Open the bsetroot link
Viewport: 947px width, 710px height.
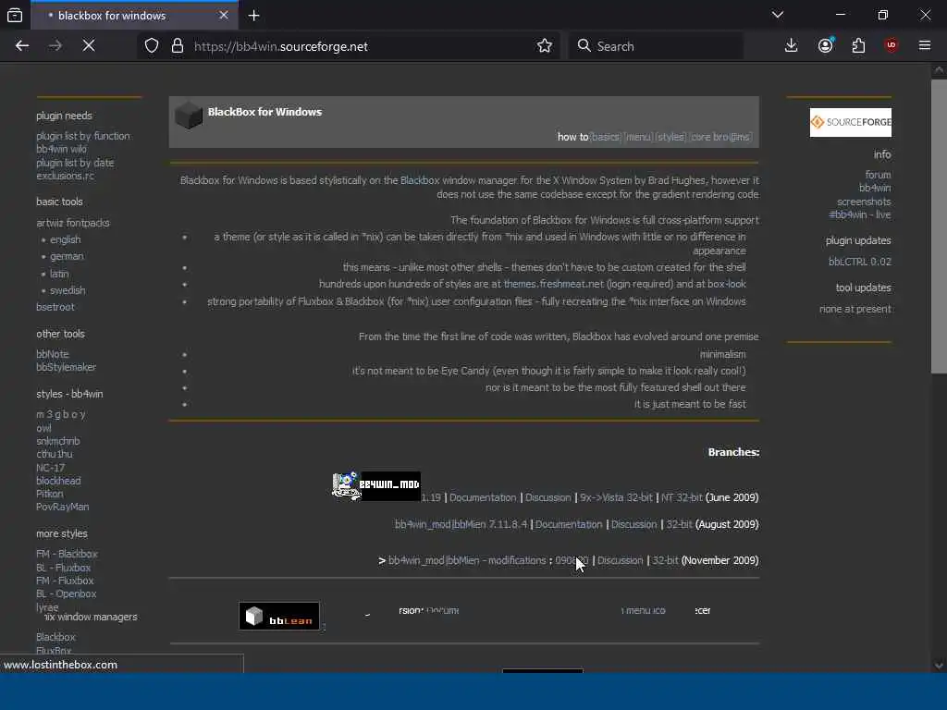(55, 307)
